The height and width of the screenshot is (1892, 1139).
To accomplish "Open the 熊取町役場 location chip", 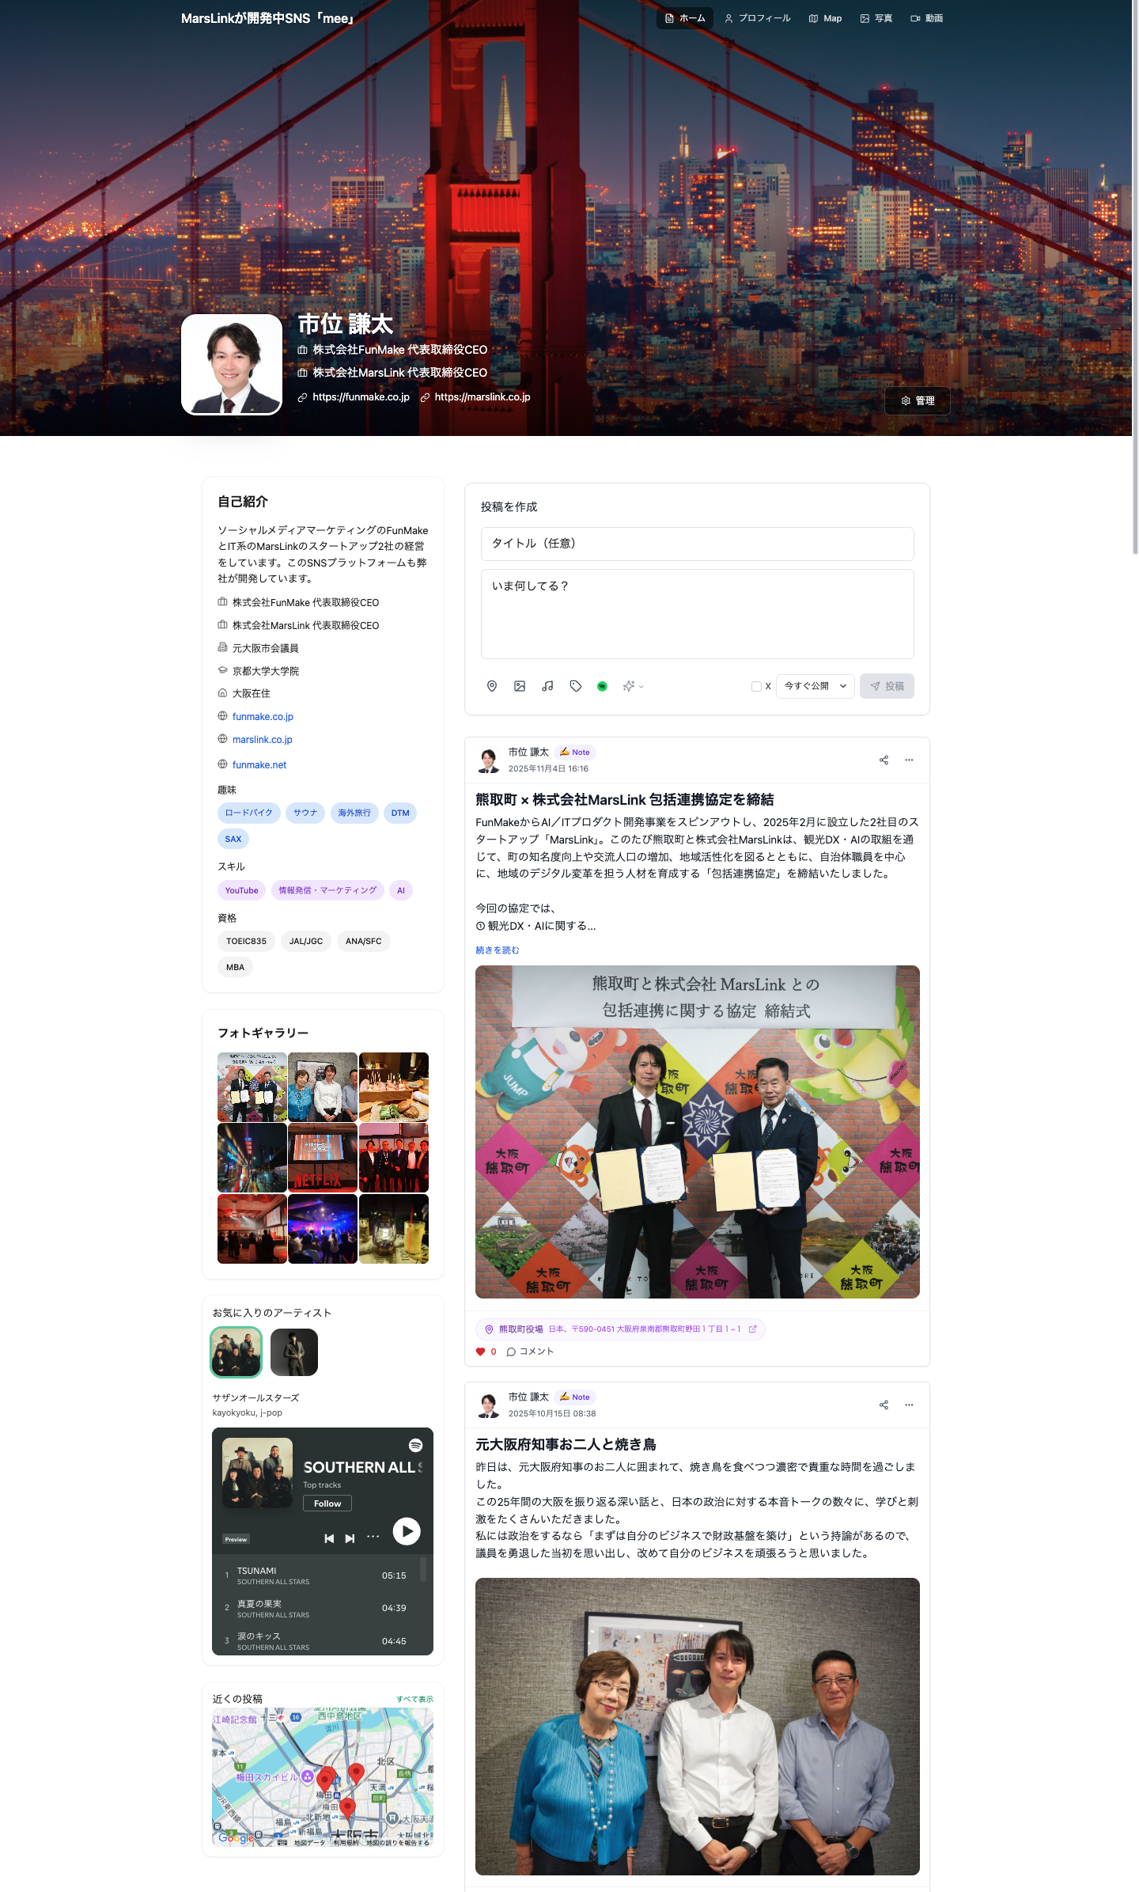I will coord(620,1329).
